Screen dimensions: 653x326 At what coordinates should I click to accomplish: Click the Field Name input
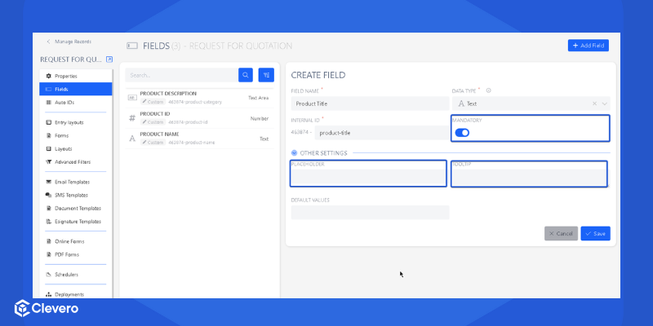pos(370,104)
